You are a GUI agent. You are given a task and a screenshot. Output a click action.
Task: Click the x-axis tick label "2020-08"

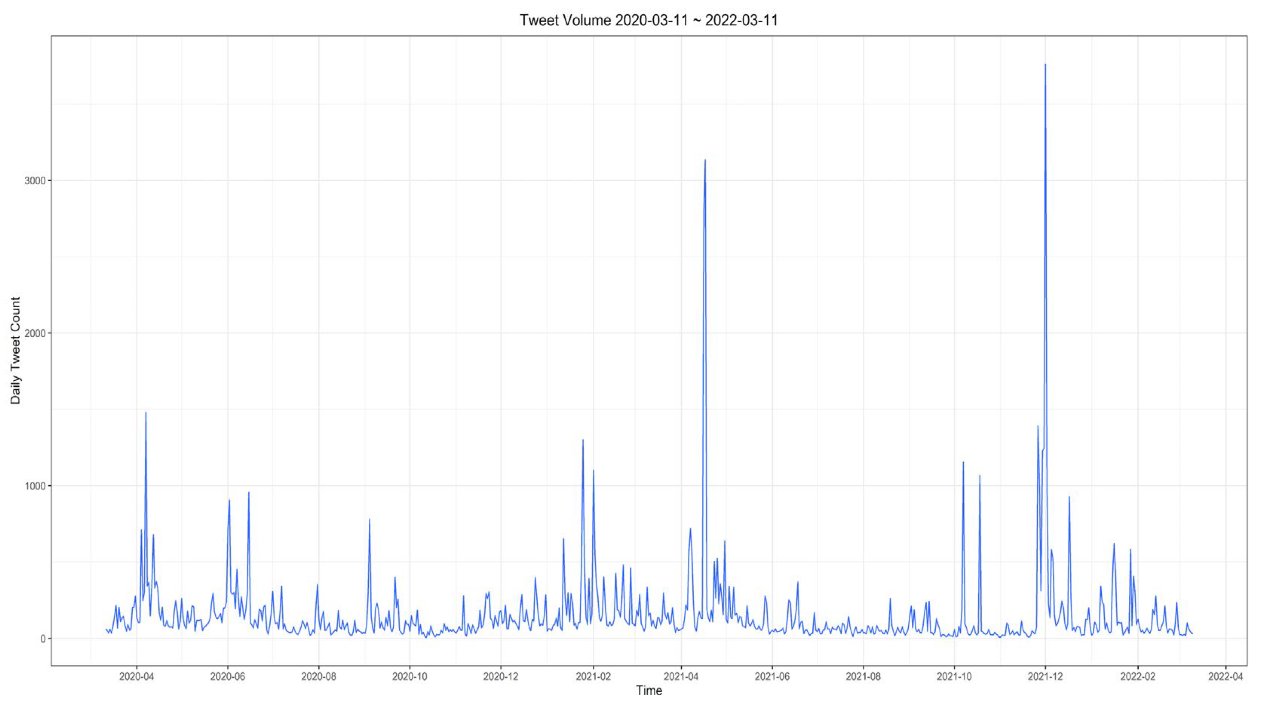point(319,676)
